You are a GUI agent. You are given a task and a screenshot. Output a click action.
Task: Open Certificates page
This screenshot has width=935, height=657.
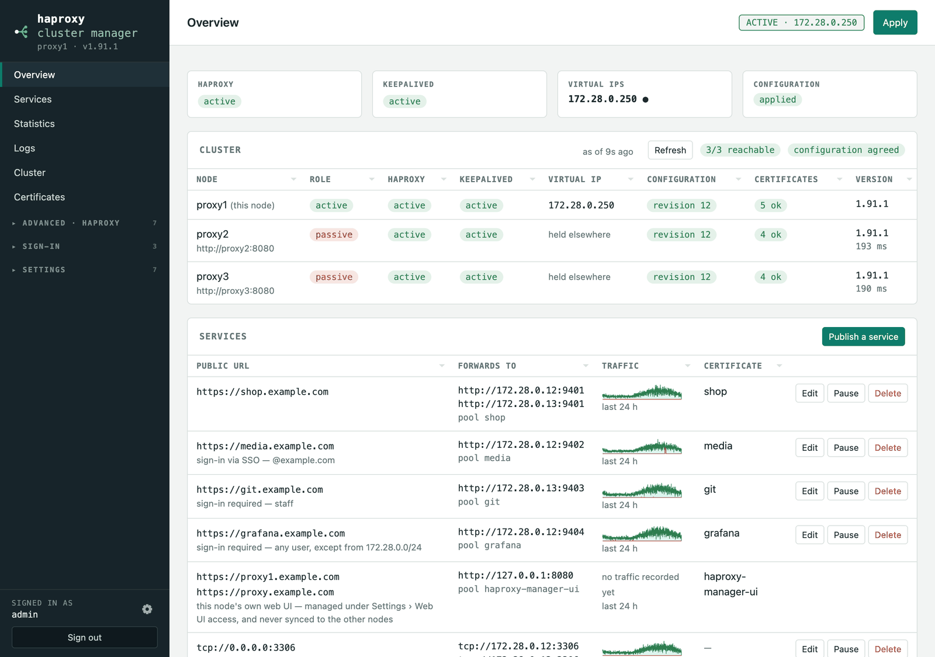(85, 197)
